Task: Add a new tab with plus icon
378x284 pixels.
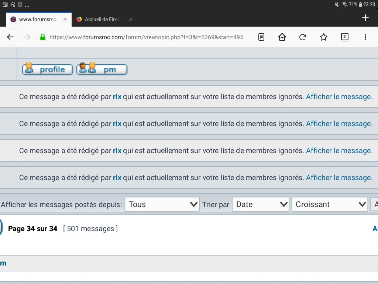Action: point(365,18)
